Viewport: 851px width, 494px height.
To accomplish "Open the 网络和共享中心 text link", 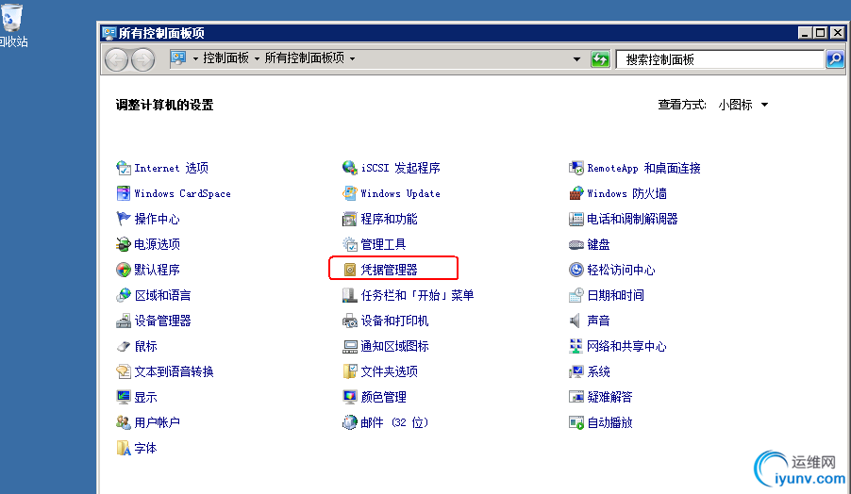I will pyautogui.click(x=626, y=347).
